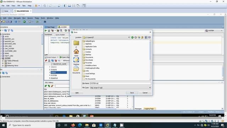Select the AppData folder in file list
The image size is (227, 128).
(x=87, y=44)
